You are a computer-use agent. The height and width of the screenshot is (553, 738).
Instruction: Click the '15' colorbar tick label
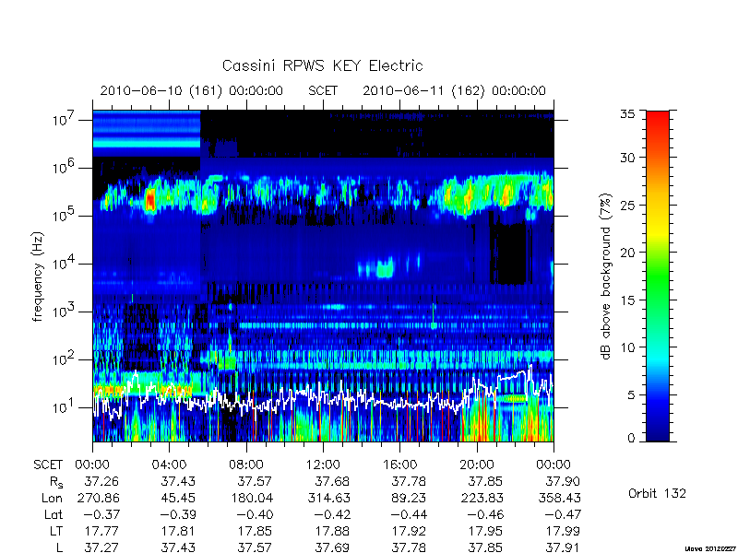click(x=627, y=300)
